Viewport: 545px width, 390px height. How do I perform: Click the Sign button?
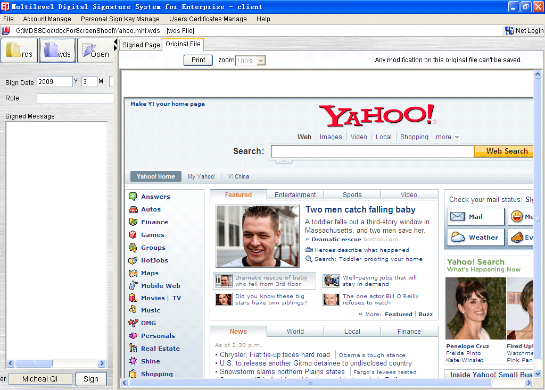(90, 379)
